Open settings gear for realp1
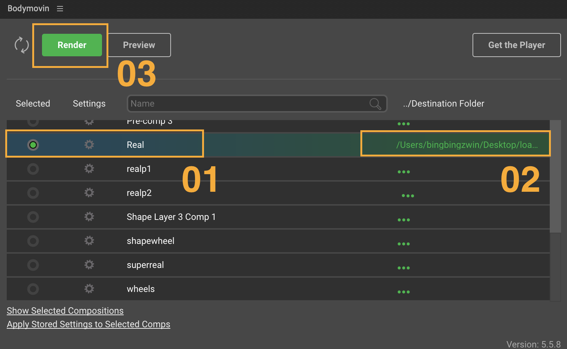567x349 pixels. coord(89,168)
